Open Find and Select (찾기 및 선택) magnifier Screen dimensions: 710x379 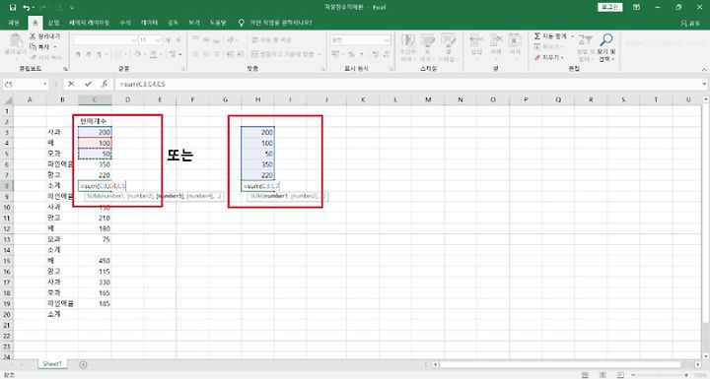tap(606, 47)
